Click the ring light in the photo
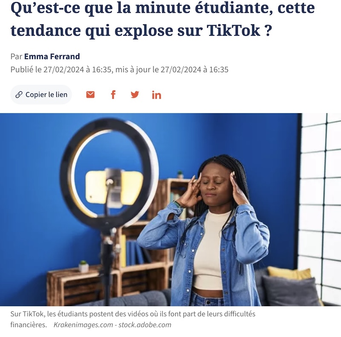 (x=109, y=173)
